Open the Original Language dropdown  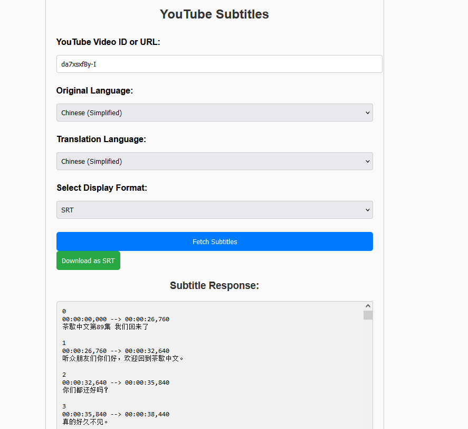(x=215, y=113)
